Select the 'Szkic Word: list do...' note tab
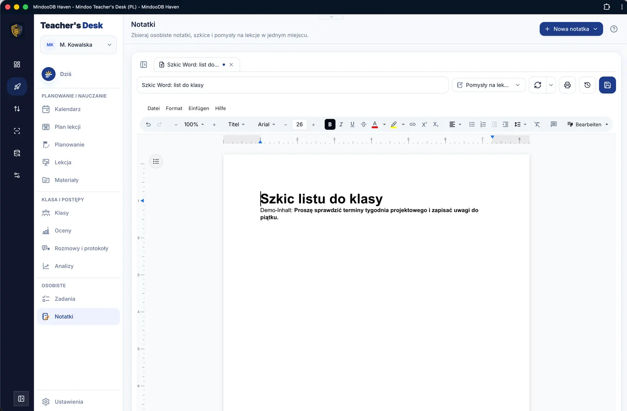Viewport: 627px width, 411px height. (192, 65)
